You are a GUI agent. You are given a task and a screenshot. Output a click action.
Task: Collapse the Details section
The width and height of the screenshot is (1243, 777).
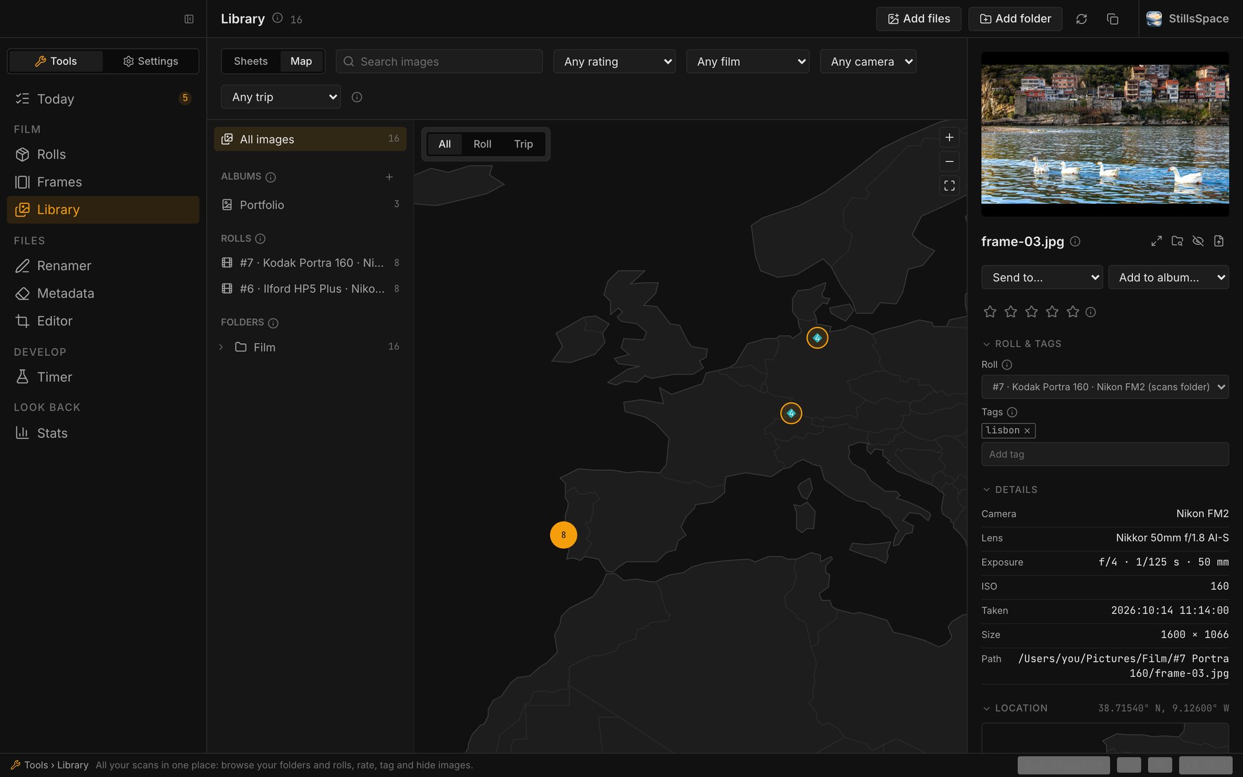(x=1010, y=490)
